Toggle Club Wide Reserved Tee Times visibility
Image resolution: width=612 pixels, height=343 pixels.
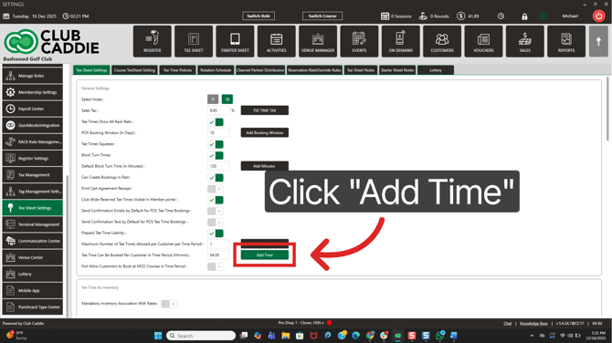pos(215,200)
